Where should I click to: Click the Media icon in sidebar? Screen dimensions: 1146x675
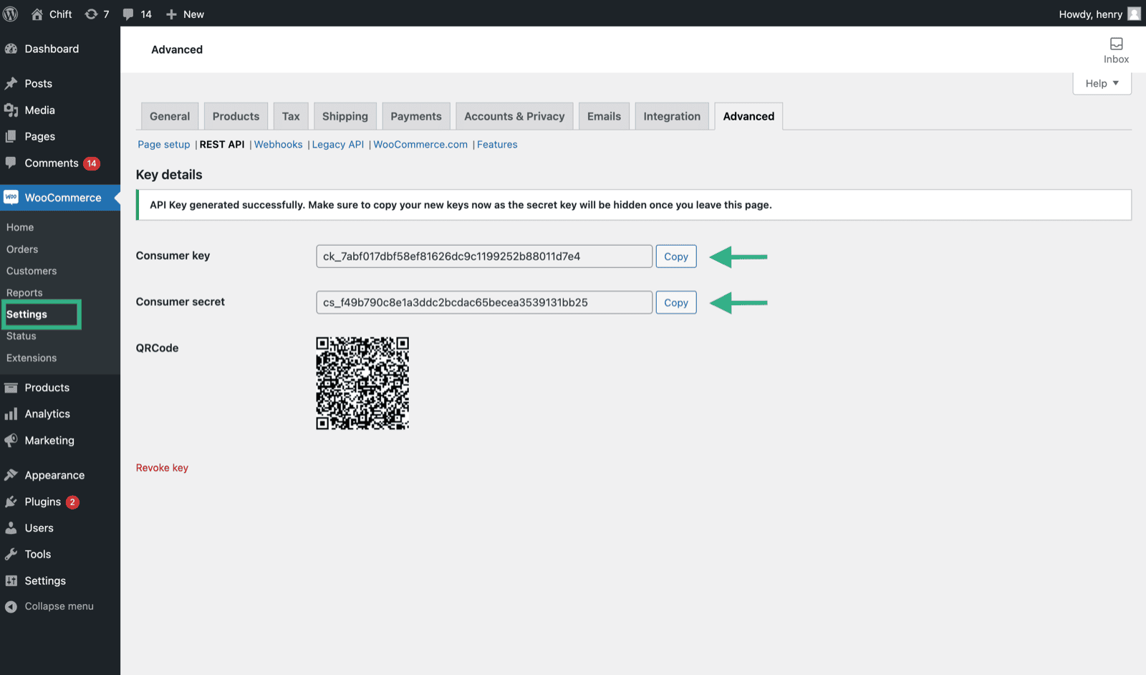(11, 110)
